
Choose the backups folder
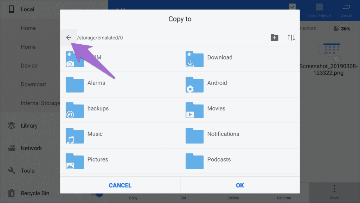coord(120,110)
